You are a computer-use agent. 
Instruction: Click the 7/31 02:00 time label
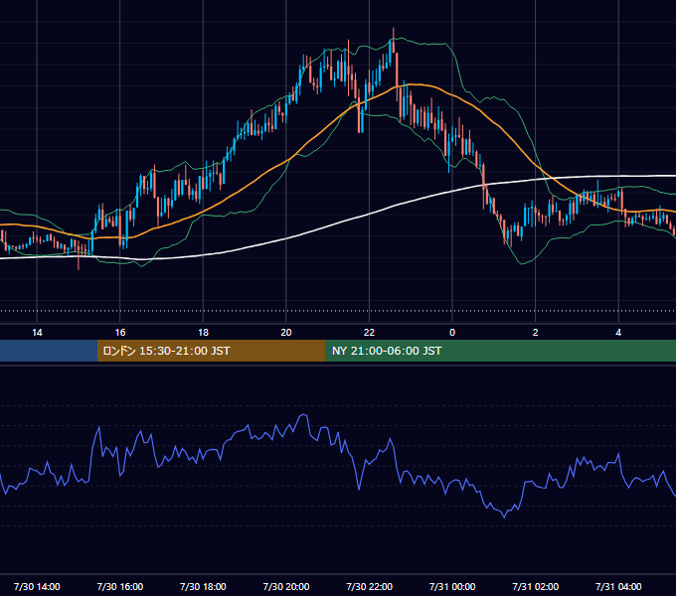(536, 586)
